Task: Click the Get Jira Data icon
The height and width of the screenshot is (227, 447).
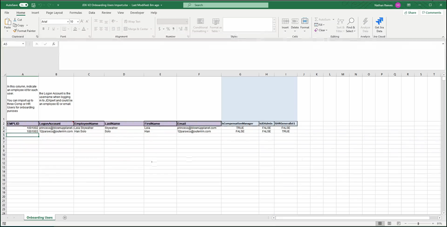Action: pos(380,24)
